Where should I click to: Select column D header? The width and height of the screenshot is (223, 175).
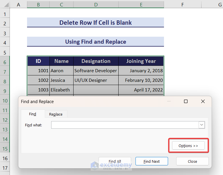click(x=96, y=4)
